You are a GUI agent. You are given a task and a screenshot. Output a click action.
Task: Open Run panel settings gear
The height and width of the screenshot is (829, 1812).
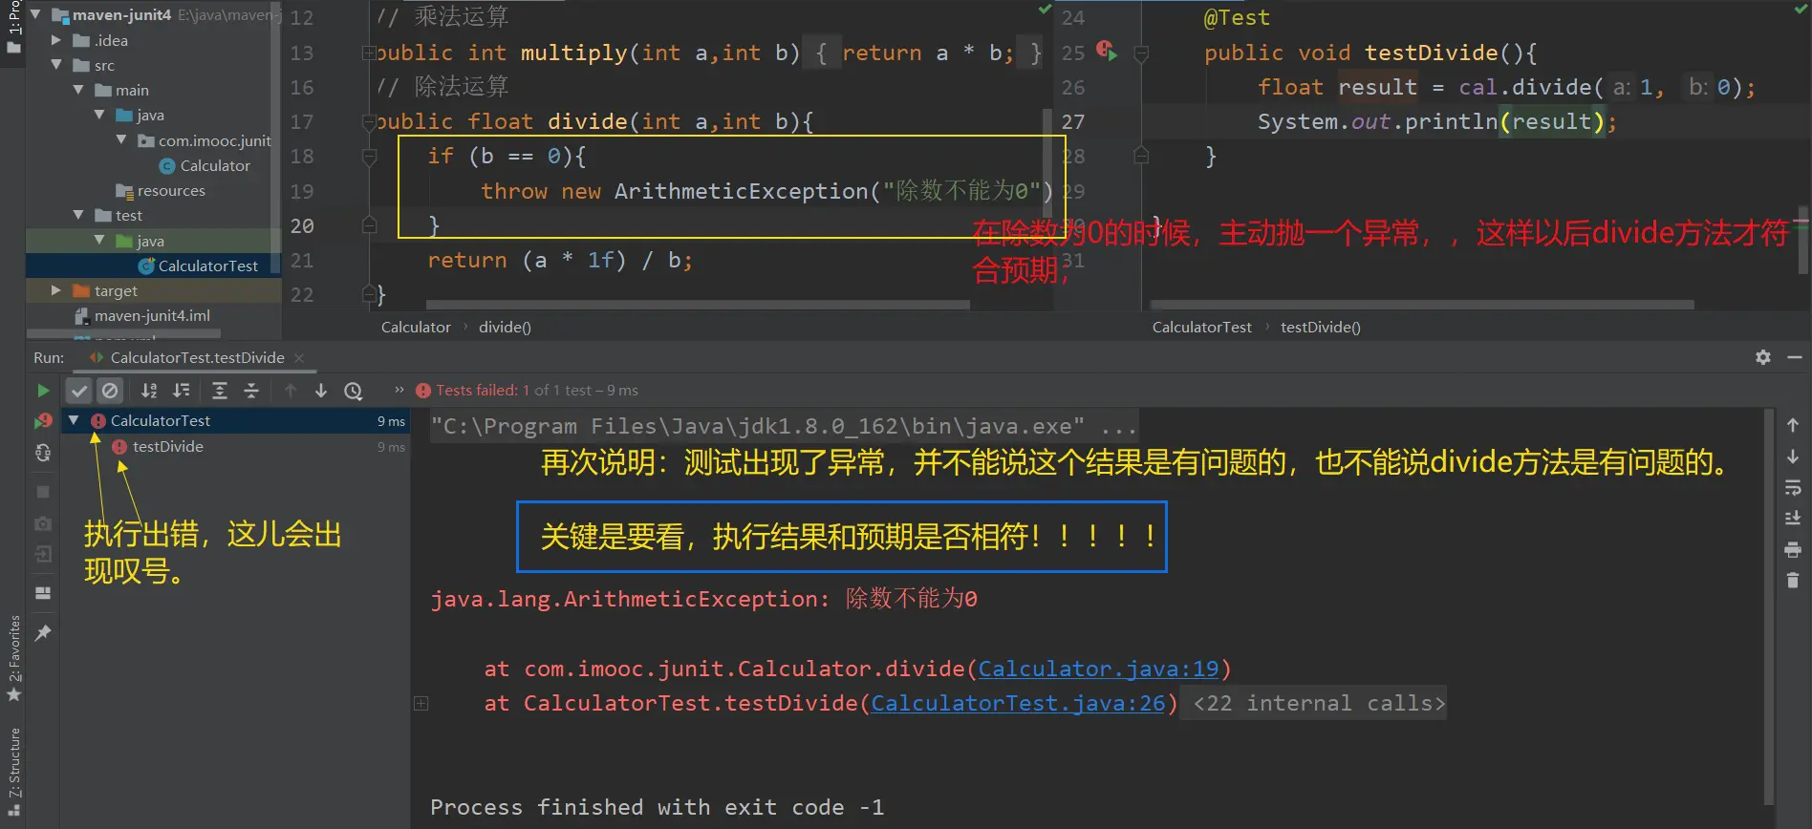click(1763, 357)
